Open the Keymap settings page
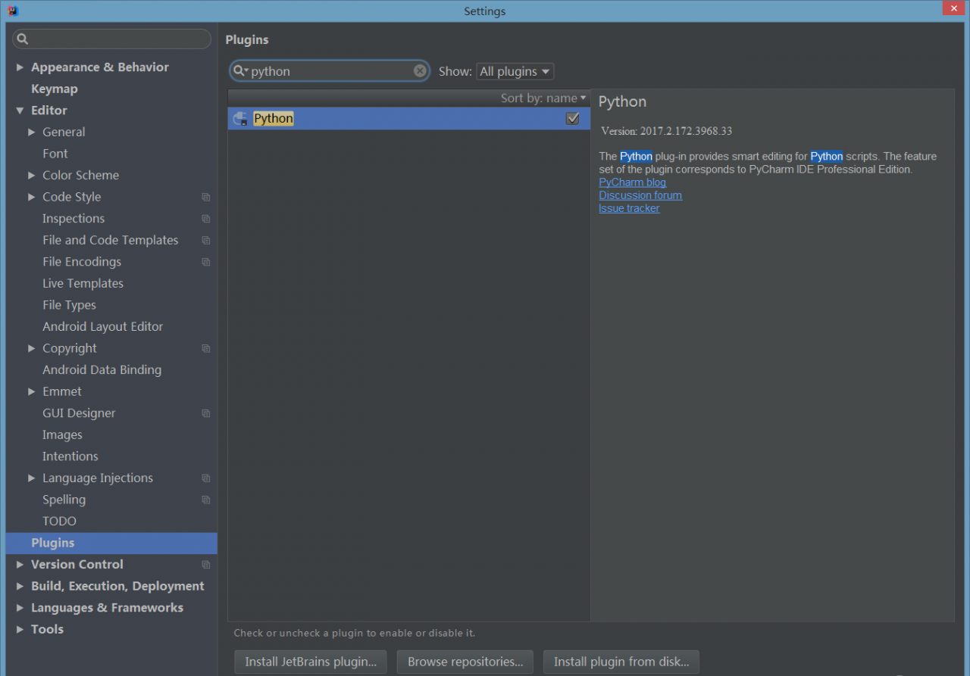The width and height of the screenshot is (970, 676). pyautogui.click(x=55, y=89)
